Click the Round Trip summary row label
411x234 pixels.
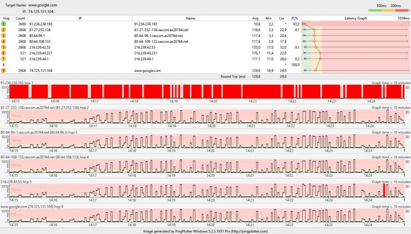point(233,77)
